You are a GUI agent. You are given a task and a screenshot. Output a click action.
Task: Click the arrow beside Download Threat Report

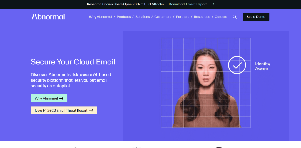(212, 4)
